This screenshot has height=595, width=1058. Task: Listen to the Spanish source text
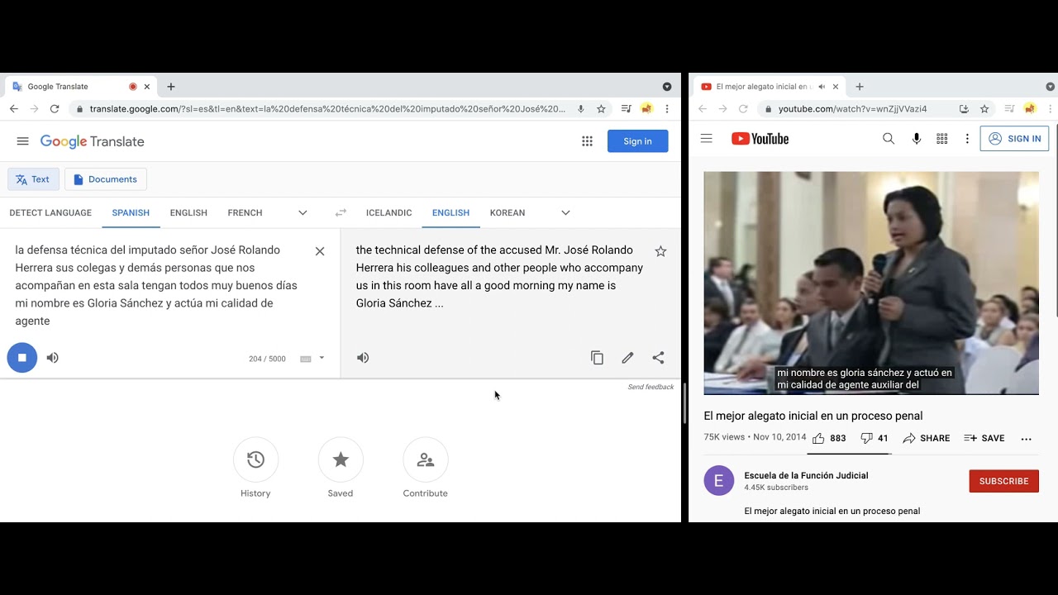point(53,358)
